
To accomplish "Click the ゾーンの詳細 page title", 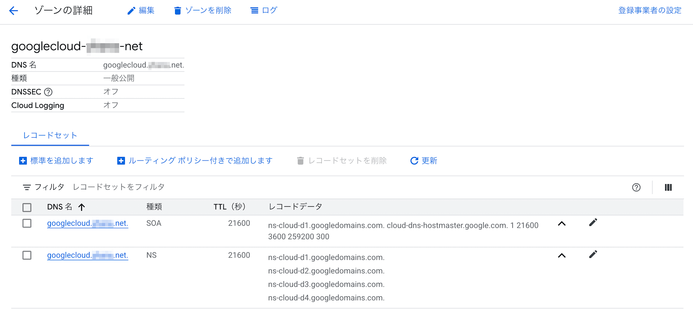I will [x=63, y=11].
